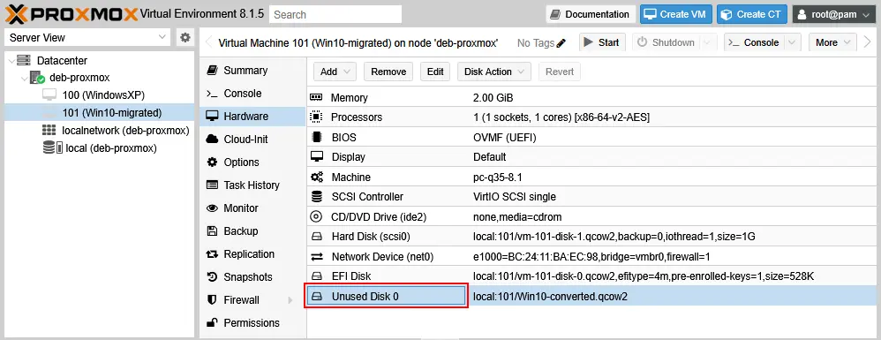Open the Snapshots tab
This screenshot has width=881, height=340.
pyautogui.click(x=252, y=277)
